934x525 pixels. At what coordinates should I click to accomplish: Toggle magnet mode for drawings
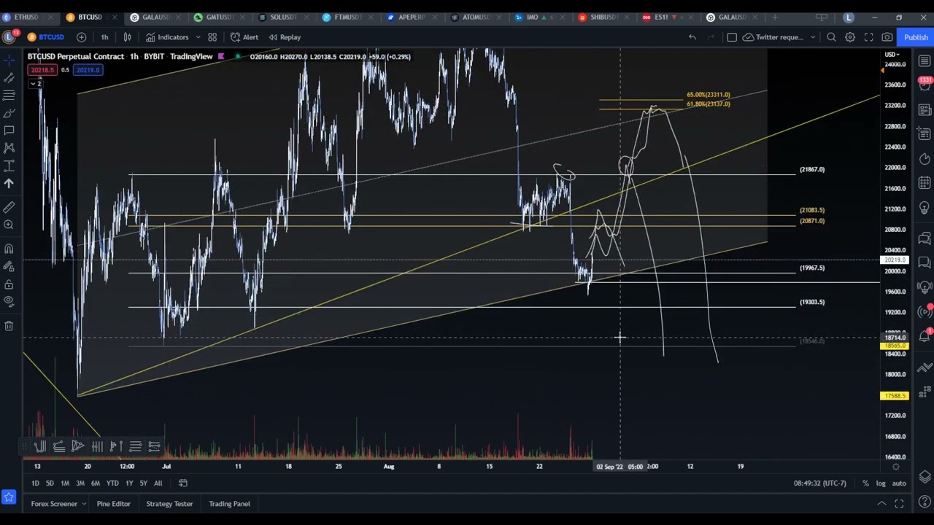[x=9, y=249]
